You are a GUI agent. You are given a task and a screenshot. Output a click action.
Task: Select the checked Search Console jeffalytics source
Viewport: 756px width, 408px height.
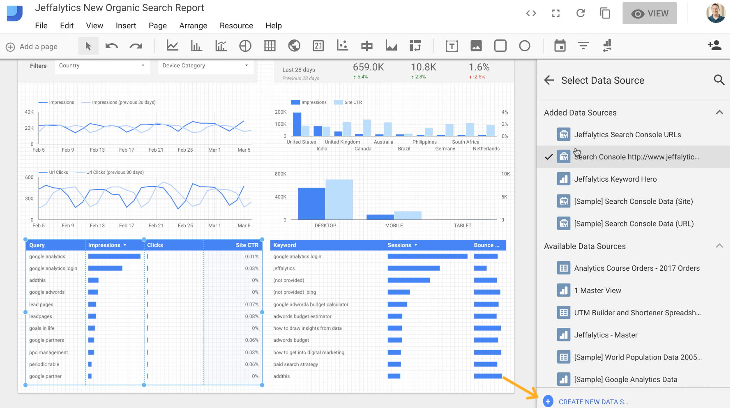pos(633,157)
